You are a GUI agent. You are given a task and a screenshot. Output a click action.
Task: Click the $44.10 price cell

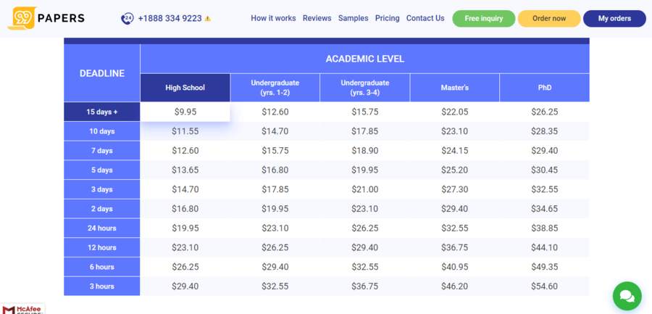coord(544,247)
